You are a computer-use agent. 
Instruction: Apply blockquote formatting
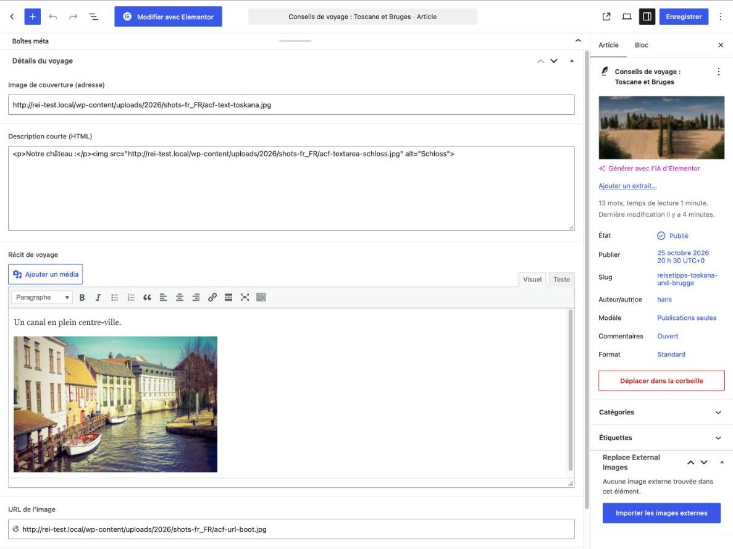147,298
